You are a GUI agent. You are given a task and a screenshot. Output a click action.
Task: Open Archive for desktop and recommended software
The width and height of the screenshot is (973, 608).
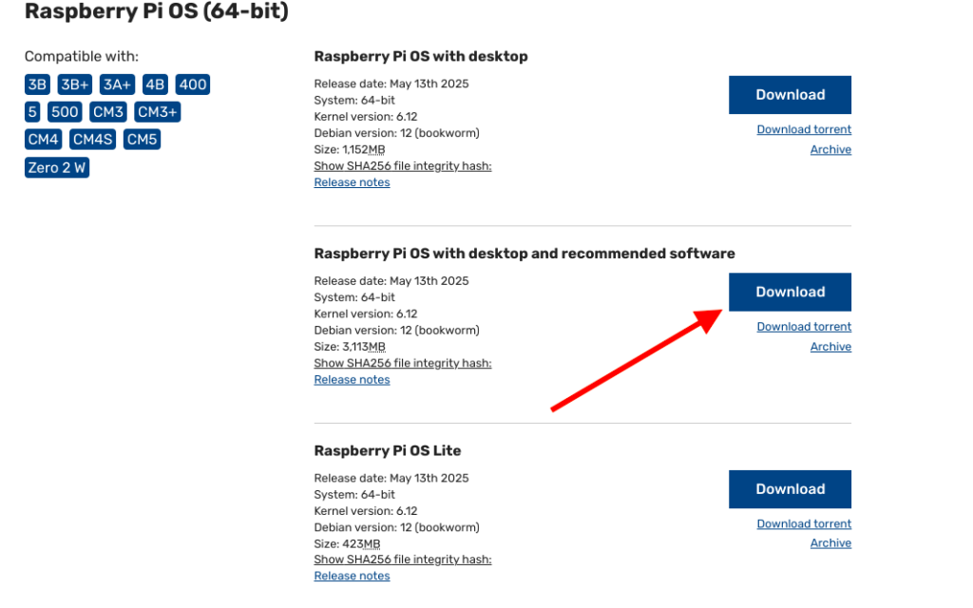(830, 347)
